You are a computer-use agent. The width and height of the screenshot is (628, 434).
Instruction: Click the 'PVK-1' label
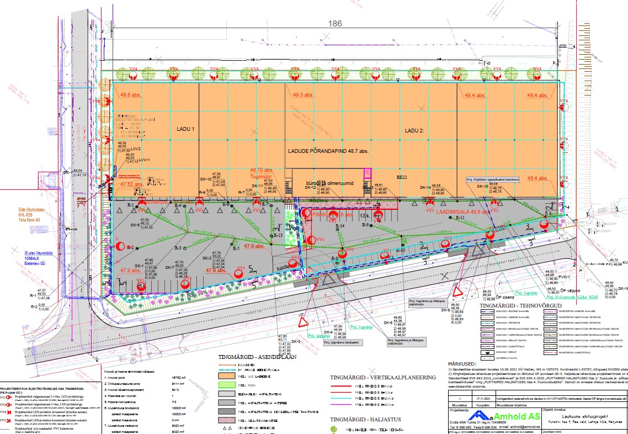tap(565, 277)
